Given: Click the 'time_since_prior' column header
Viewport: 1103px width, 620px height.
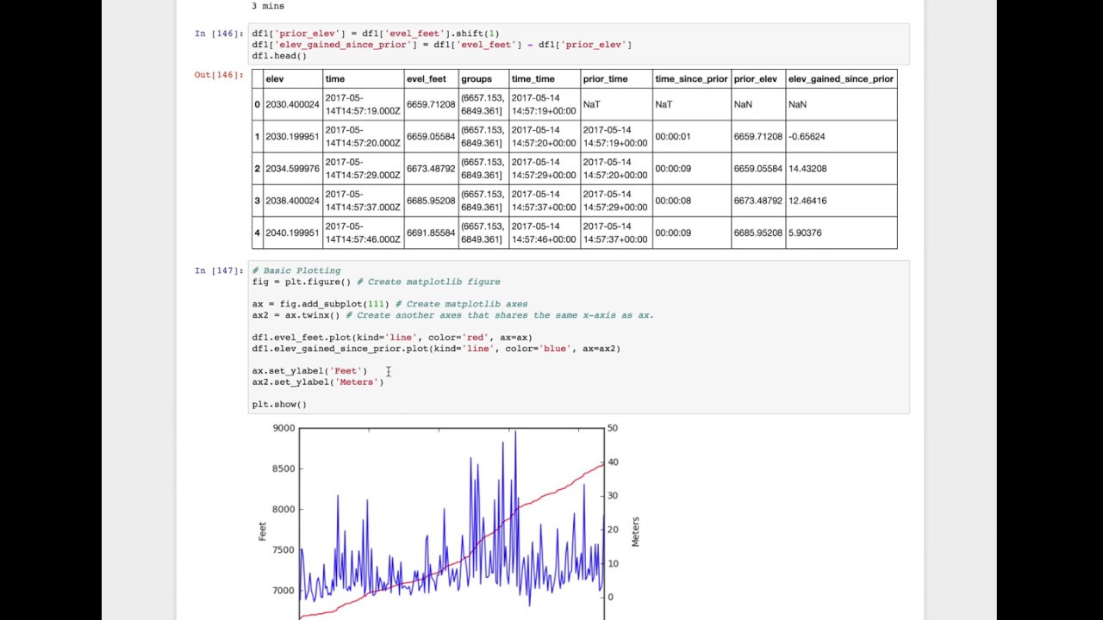Looking at the screenshot, I should click(692, 79).
